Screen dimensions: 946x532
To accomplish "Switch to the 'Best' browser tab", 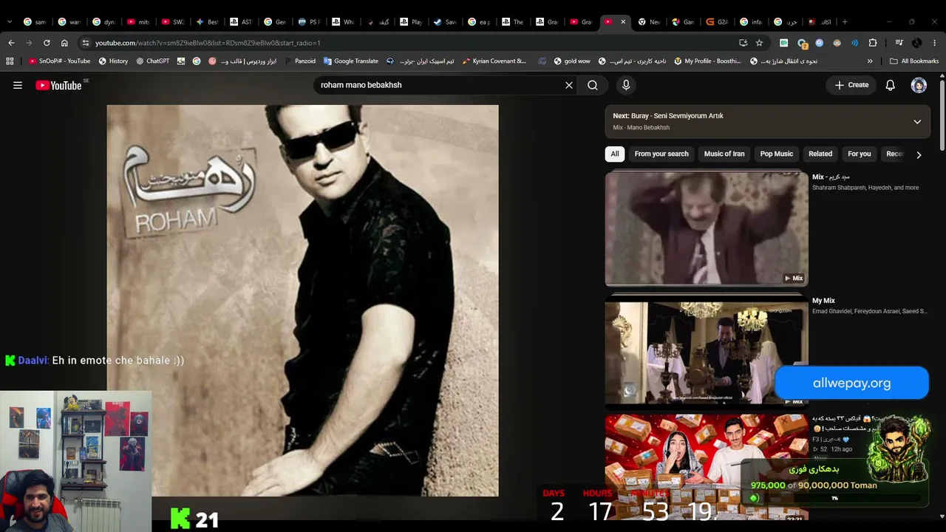I will [207, 22].
